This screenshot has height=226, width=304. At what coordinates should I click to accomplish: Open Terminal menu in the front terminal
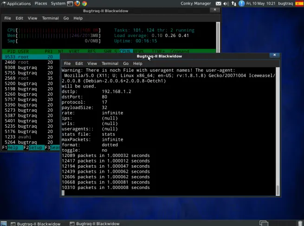(x=110, y=63)
